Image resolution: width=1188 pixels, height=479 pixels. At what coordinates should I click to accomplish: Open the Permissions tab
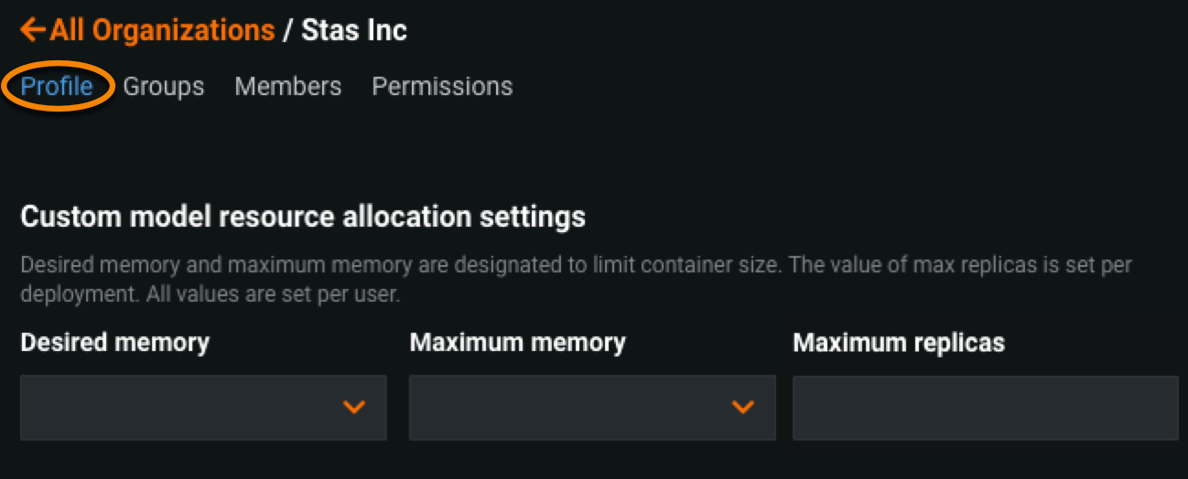click(442, 87)
